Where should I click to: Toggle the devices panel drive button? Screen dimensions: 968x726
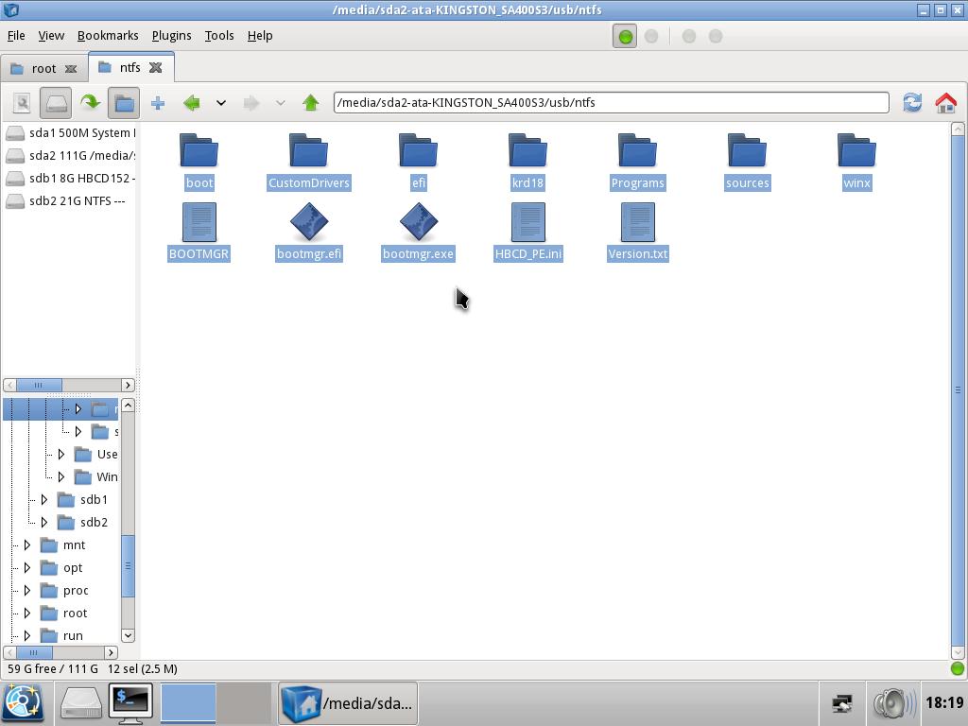56,103
